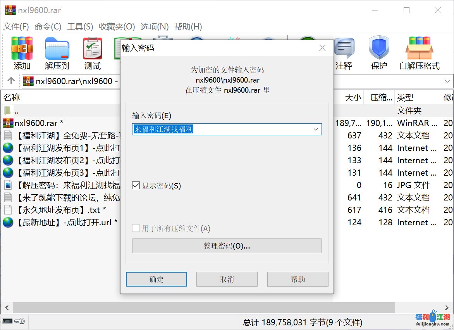Click the 注释 (Comment) toolbar icon

click(x=344, y=53)
